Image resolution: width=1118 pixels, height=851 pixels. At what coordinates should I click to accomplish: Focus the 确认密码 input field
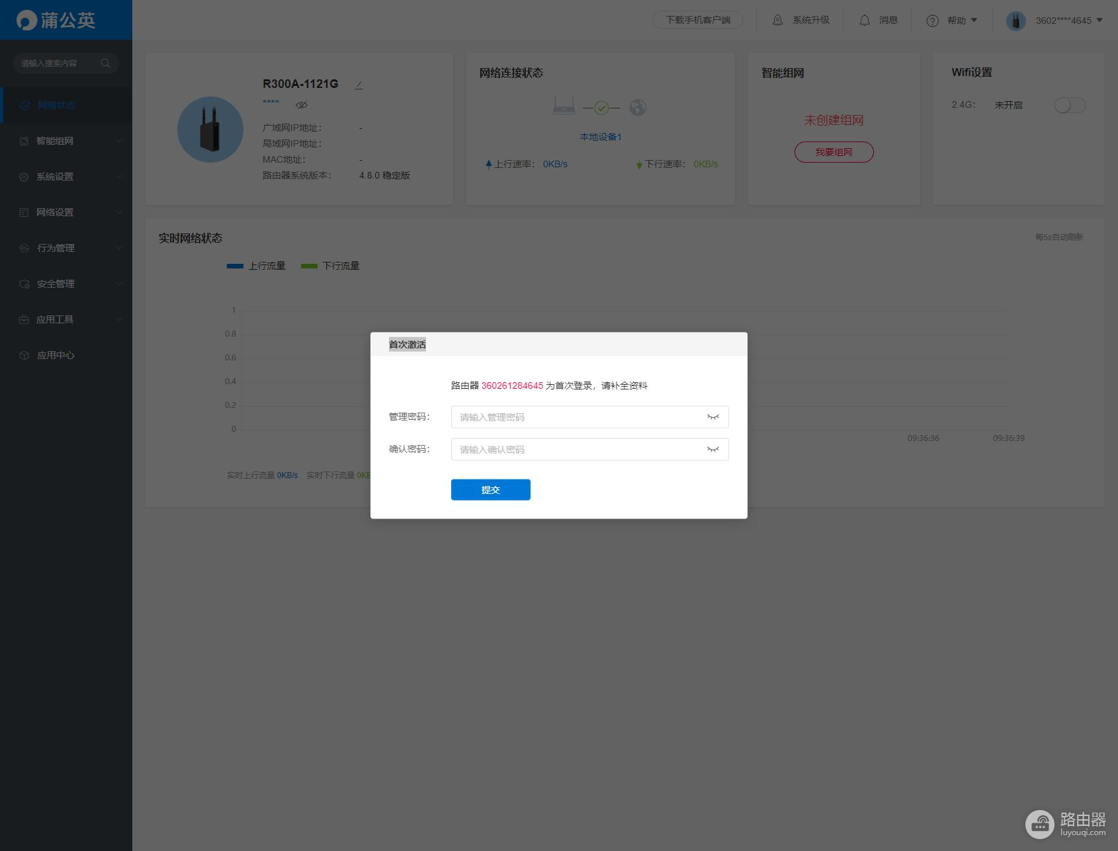click(590, 450)
